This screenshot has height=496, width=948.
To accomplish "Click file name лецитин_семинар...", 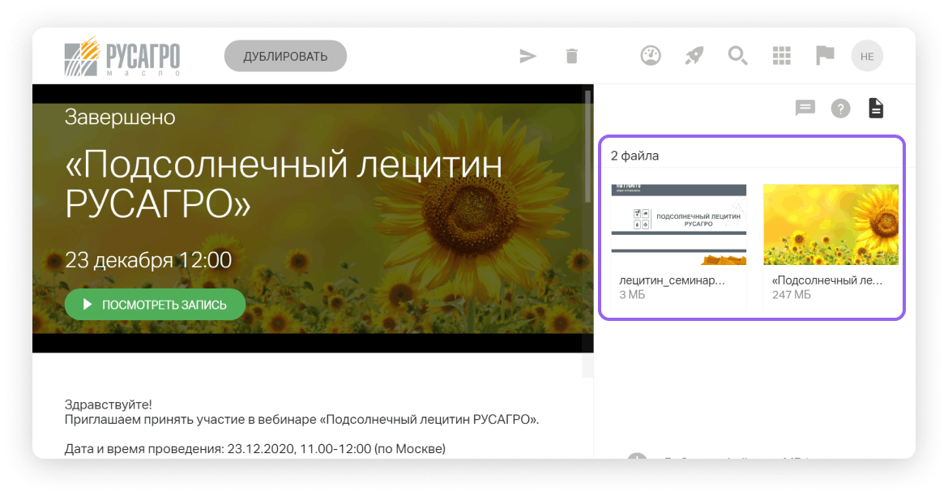I will pyautogui.click(x=672, y=280).
